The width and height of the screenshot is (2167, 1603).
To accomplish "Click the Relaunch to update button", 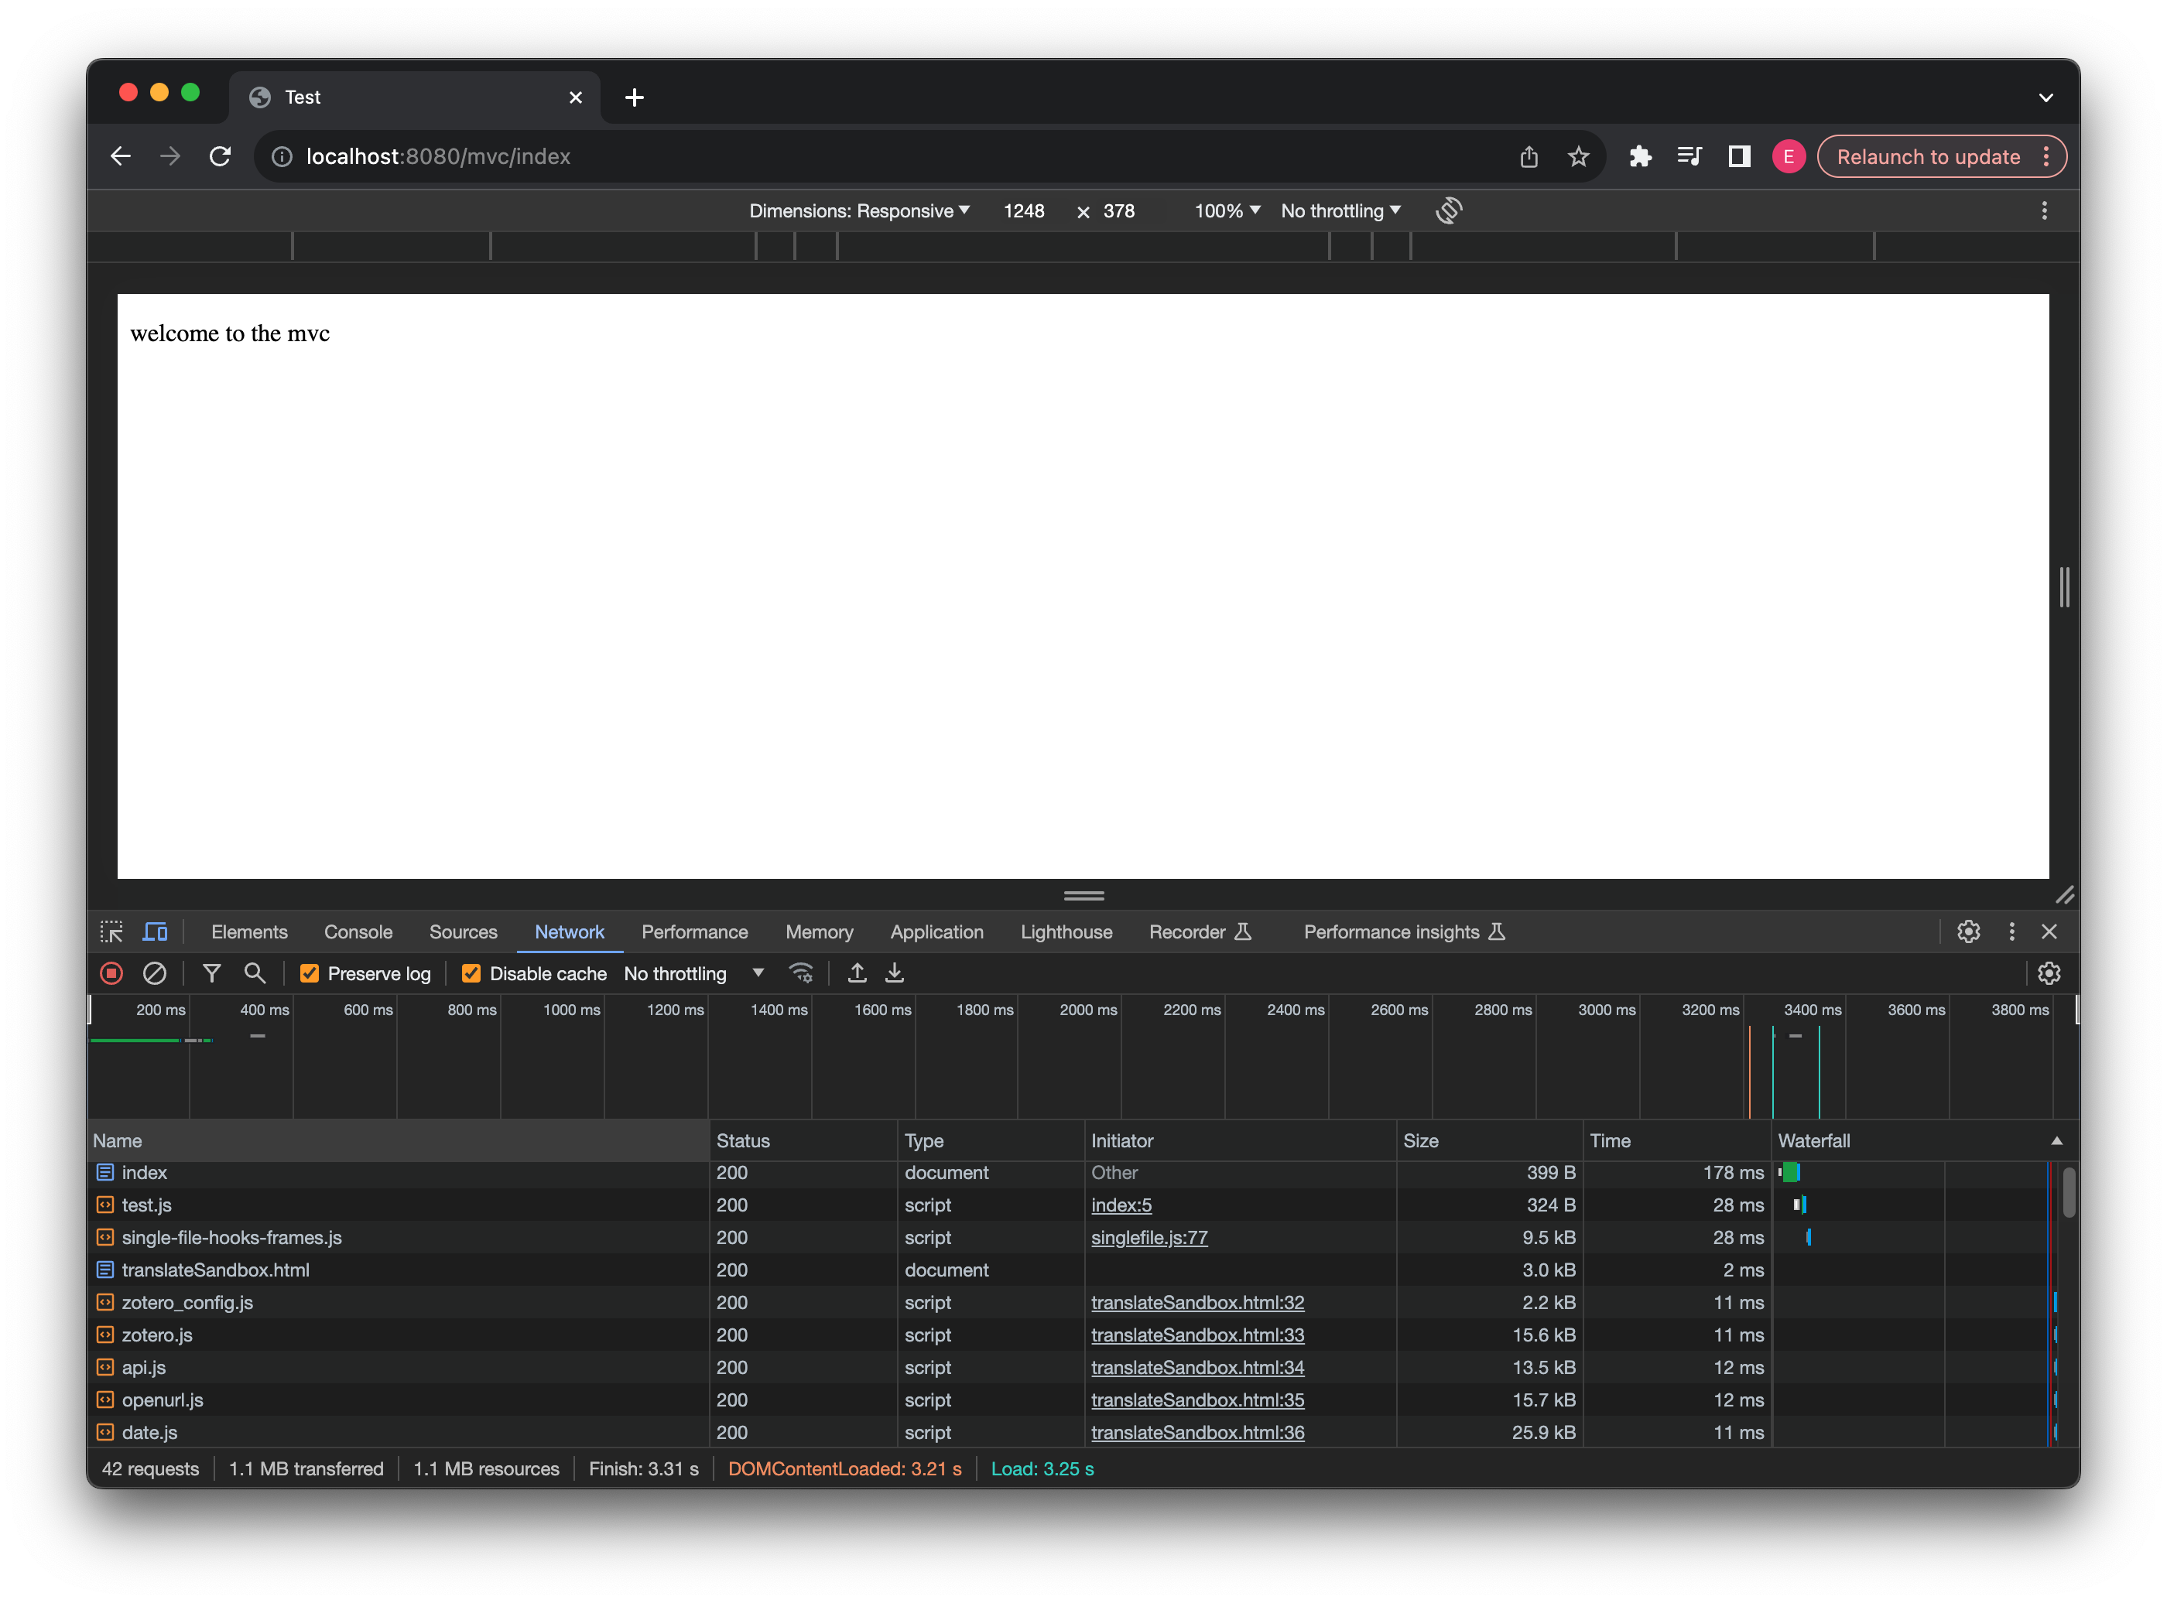I will [x=1926, y=156].
